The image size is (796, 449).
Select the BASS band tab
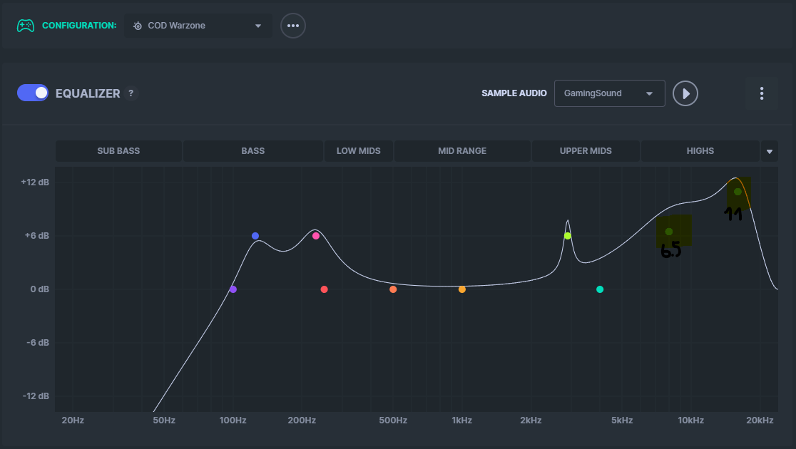click(x=253, y=151)
